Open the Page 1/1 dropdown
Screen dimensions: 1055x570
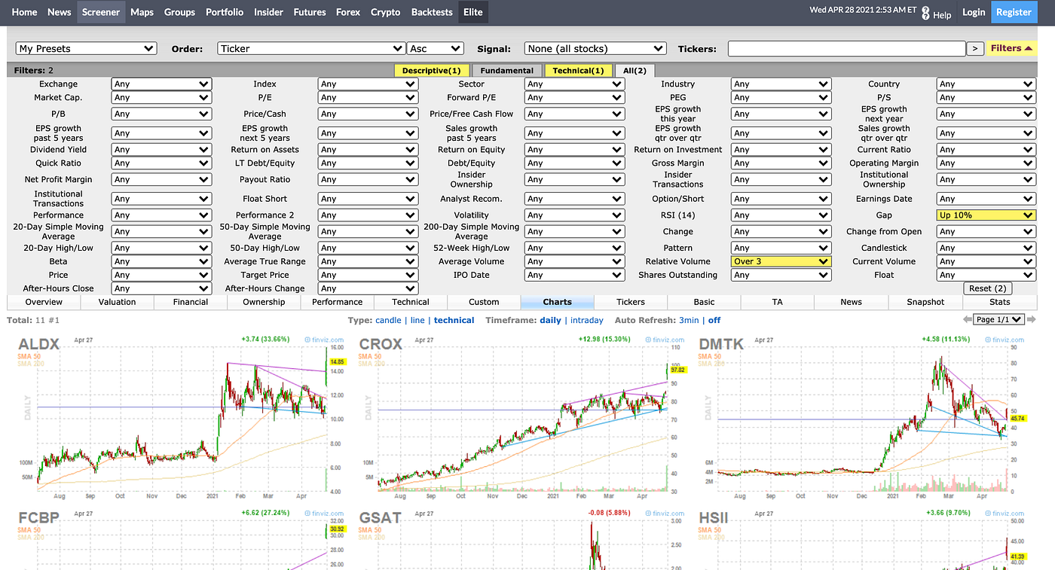click(x=998, y=319)
